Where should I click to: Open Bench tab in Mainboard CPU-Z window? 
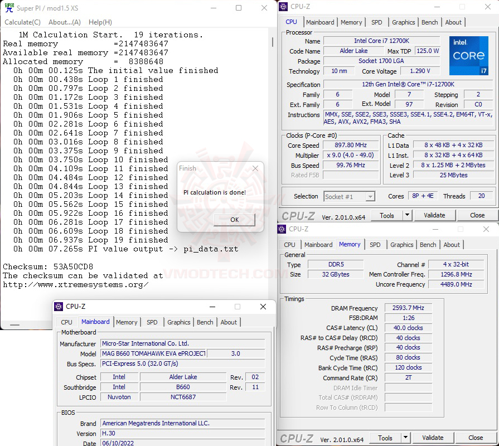(x=205, y=322)
